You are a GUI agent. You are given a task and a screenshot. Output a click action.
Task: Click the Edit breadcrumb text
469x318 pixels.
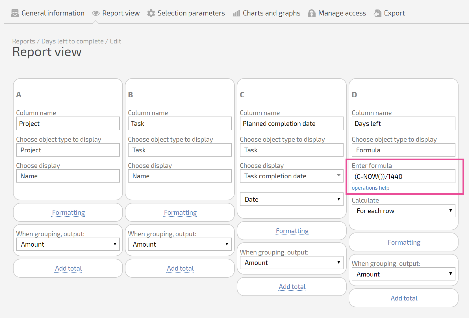(x=116, y=41)
